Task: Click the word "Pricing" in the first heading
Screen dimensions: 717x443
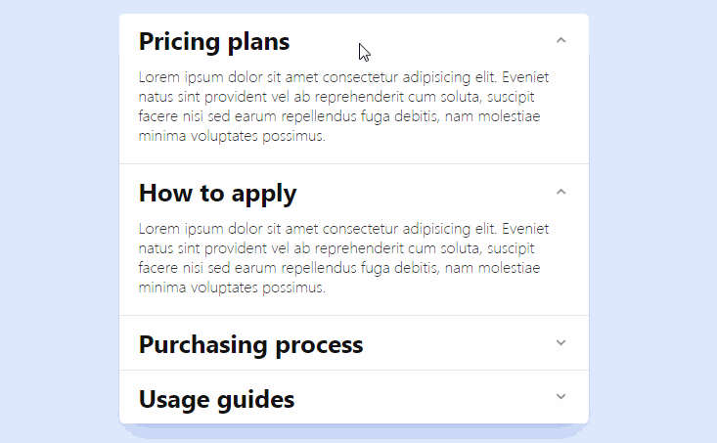Action: (177, 42)
